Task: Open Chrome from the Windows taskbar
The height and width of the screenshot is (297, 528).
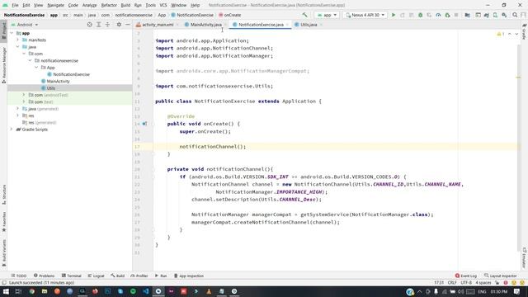Action: click(x=31, y=291)
